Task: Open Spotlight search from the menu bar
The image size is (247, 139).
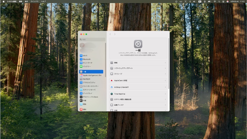Action: click(219, 1)
